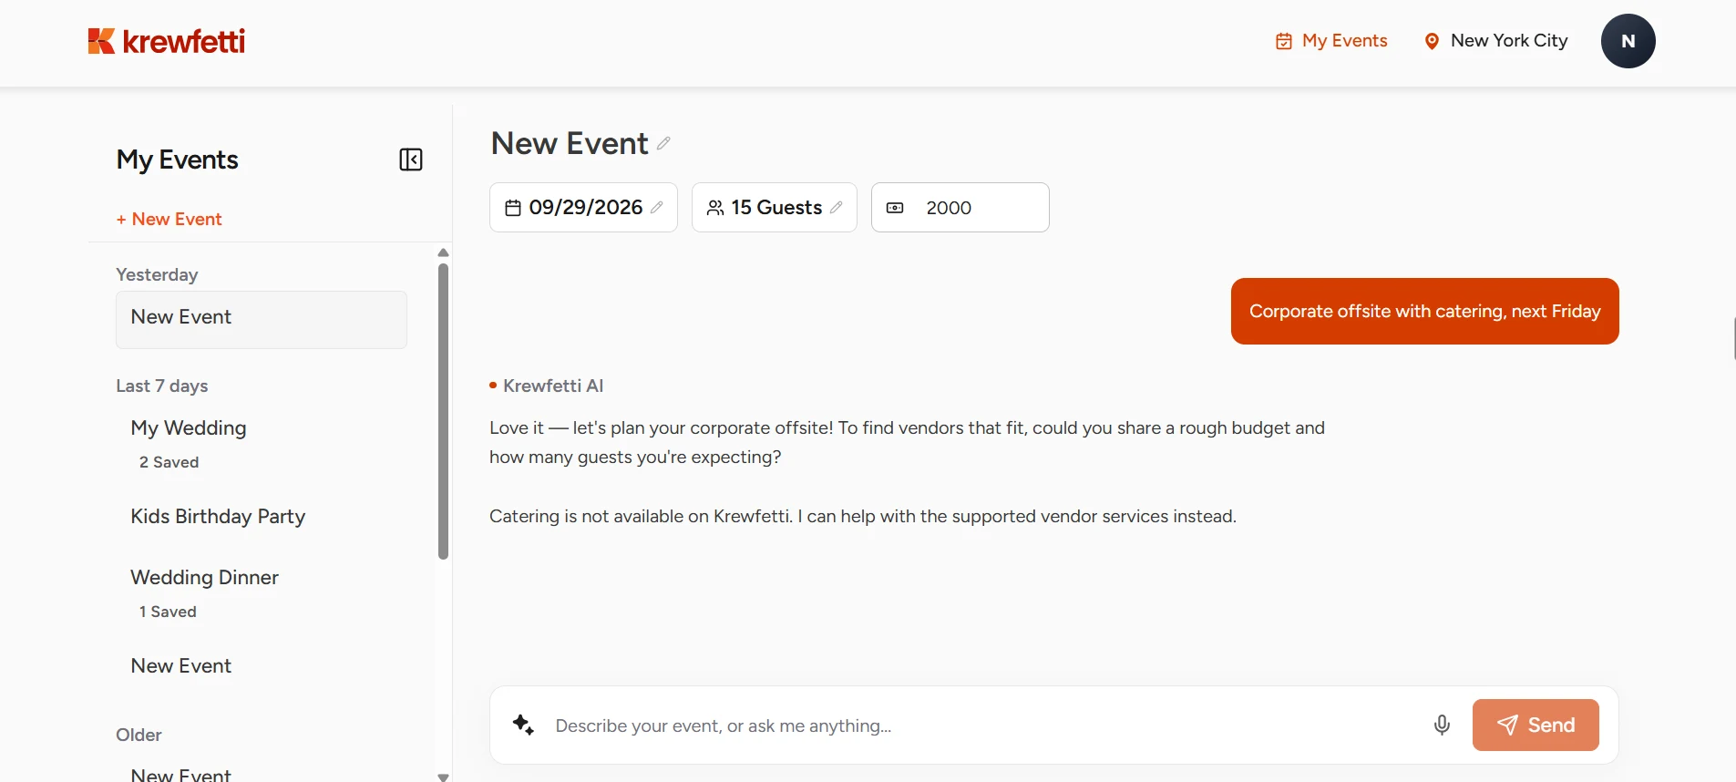Click the sparkle AI icon in chat box
The height and width of the screenshot is (782, 1736).
523,725
